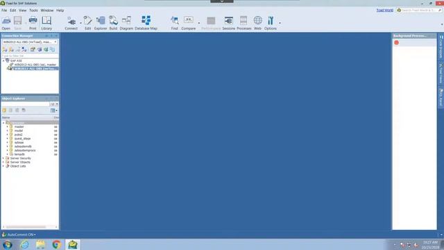Viewport: 444px width, 250px height.
Task: Follow the Toad World link
Action: 385,10
